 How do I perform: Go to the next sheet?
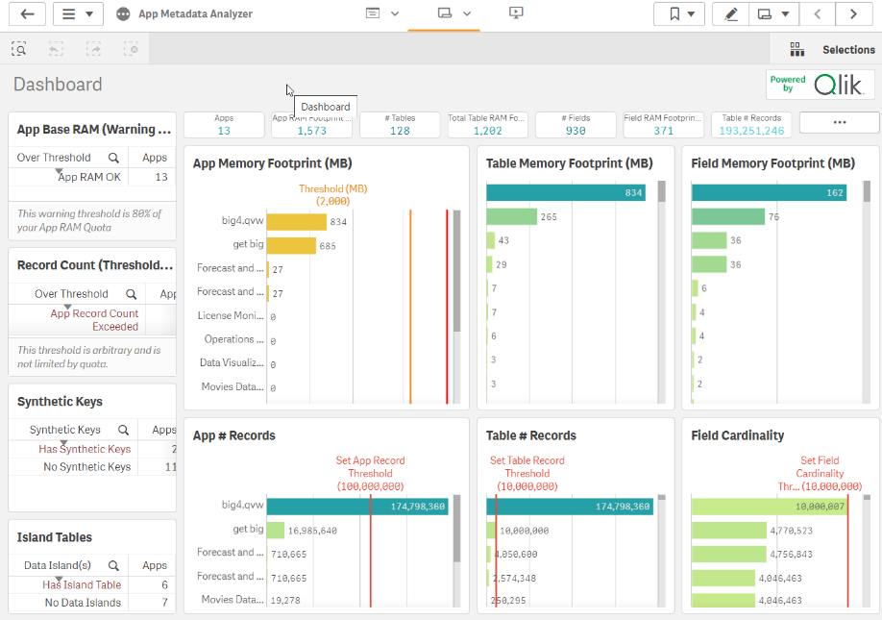point(853,13)
